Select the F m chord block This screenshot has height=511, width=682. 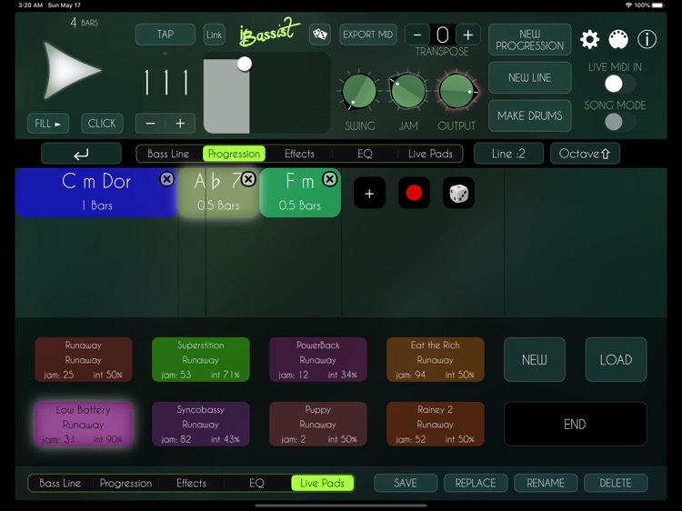click(300, 193)
